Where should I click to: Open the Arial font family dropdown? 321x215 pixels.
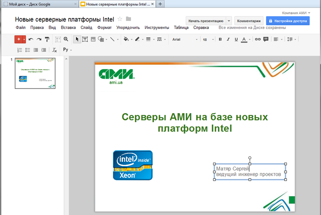coord(185,39)
